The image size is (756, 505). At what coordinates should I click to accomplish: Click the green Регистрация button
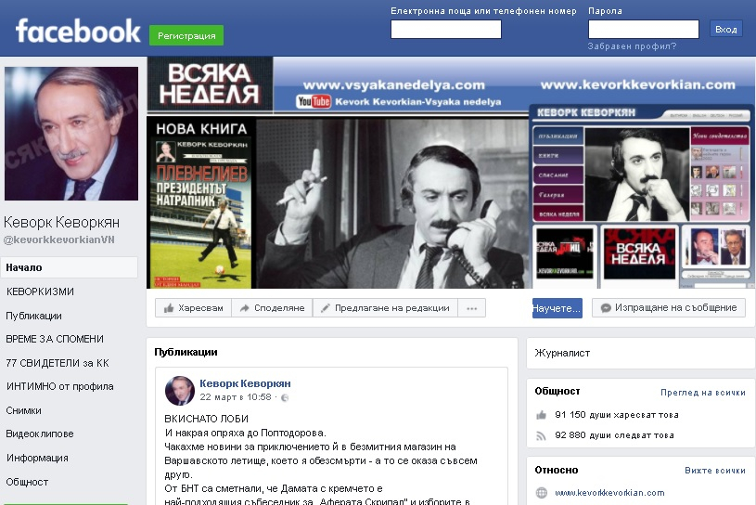point(186,35)
